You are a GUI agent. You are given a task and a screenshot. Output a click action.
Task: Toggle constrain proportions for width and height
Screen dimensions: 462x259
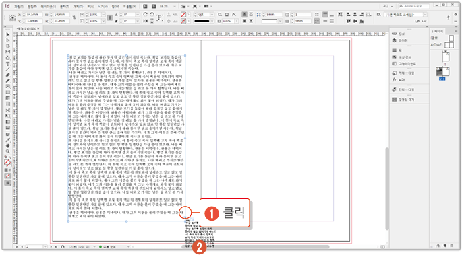[x=74, y=17]
